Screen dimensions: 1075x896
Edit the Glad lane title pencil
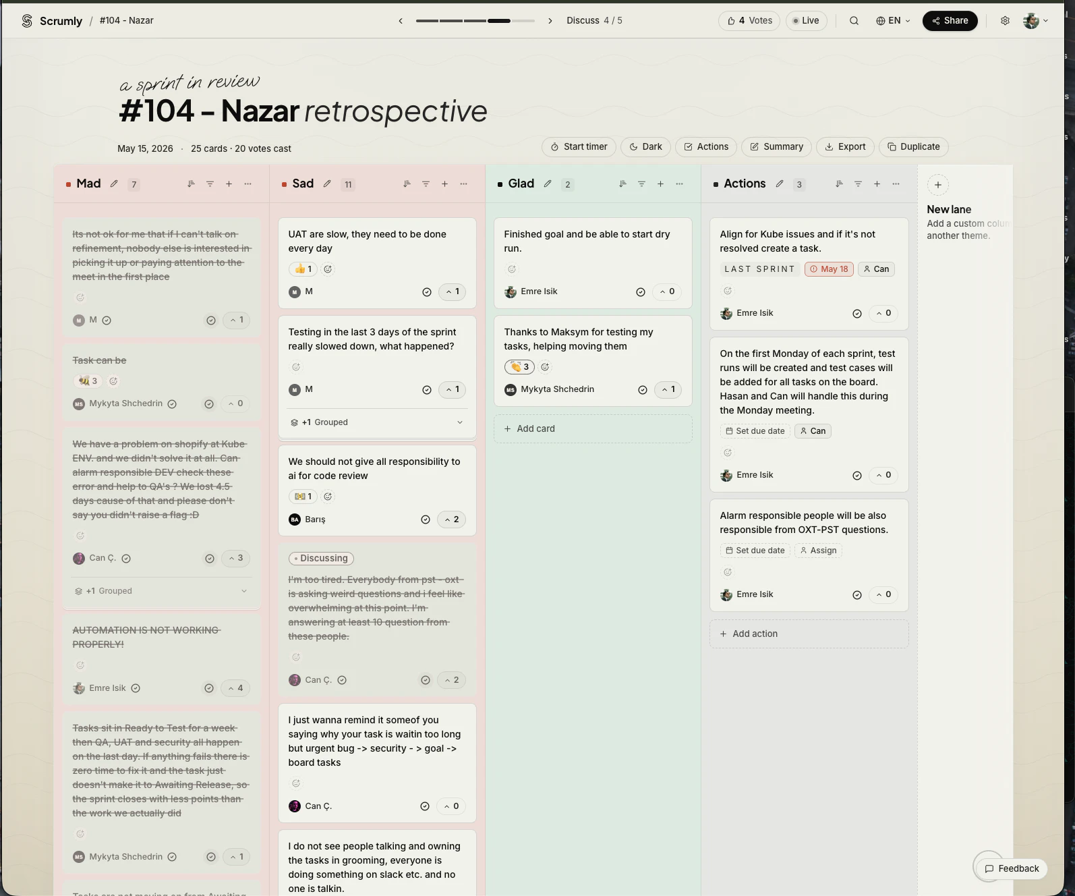548,184
